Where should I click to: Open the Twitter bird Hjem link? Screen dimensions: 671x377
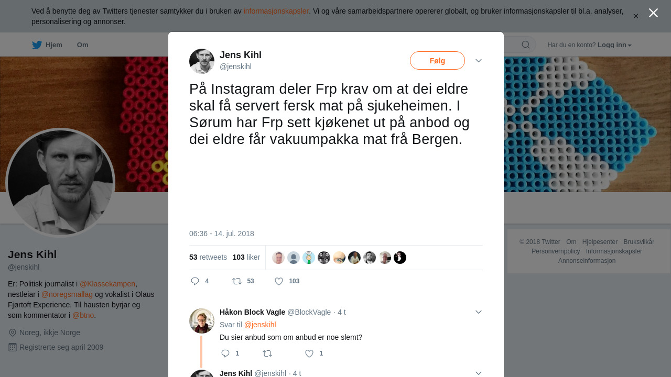[x=47, y=45]
